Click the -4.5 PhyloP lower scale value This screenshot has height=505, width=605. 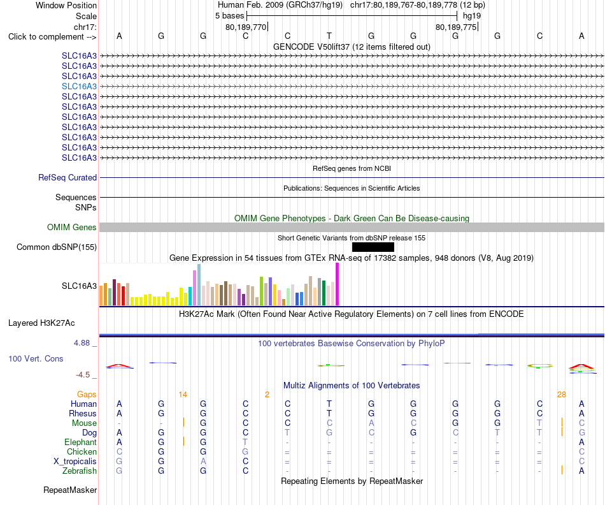click(x=83, y=375)
